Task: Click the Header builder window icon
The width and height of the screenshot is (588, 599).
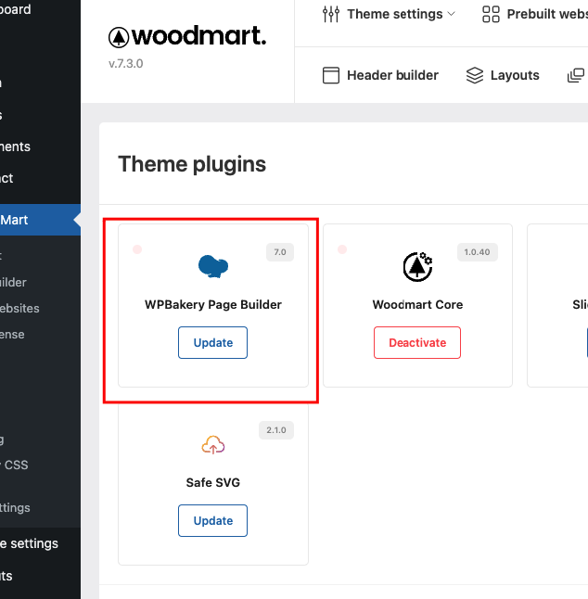Action: tap(331, 75)
